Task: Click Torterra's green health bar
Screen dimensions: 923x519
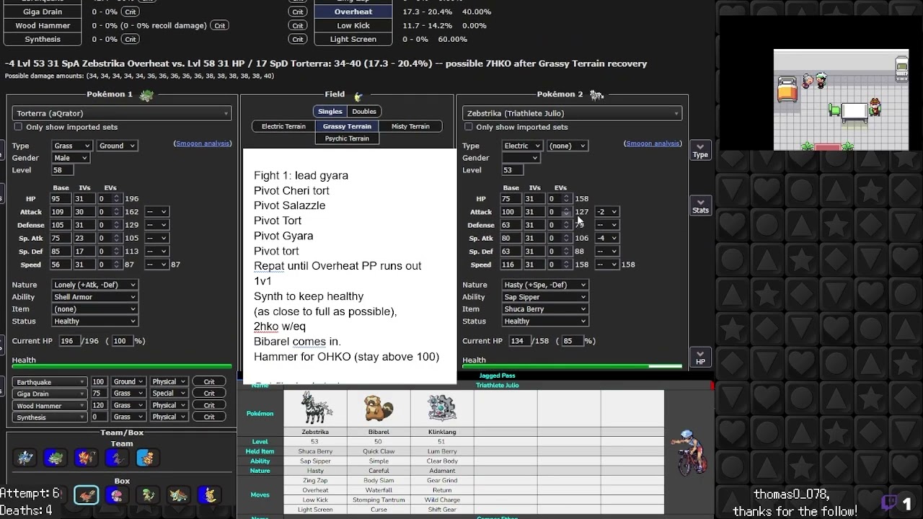Action: tap(122, 367)
